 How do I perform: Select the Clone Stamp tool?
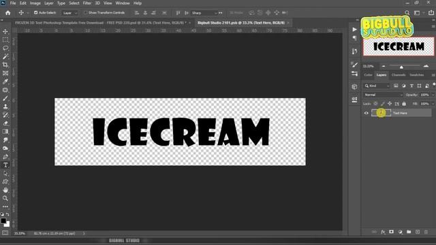[x=5, y=107]
